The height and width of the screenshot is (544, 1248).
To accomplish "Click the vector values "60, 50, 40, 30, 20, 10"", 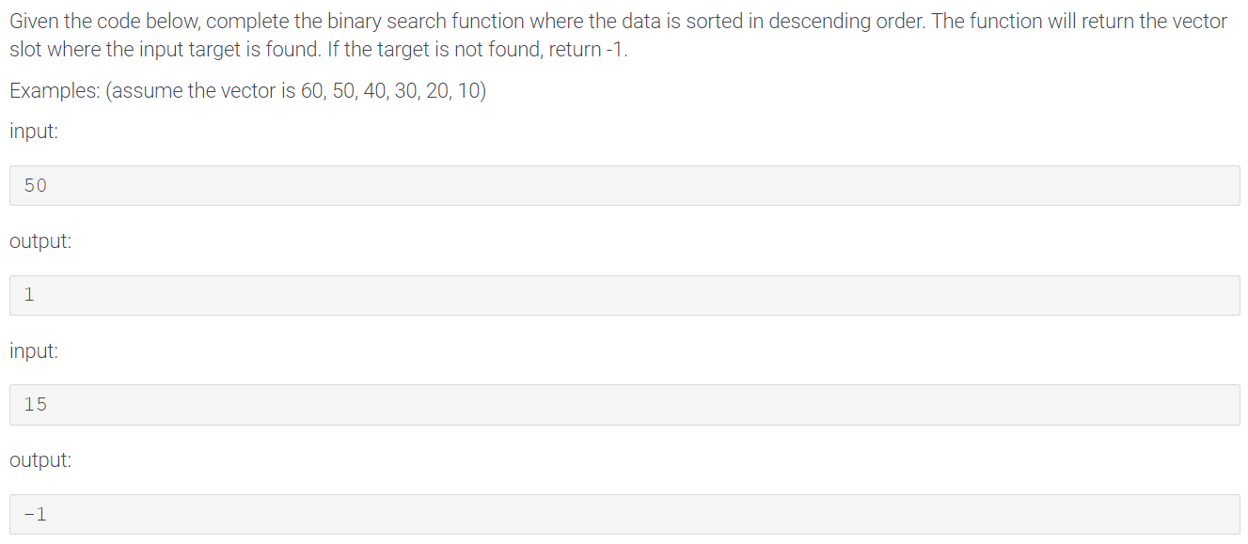I will pyautogui.click(x=390, y=91).
